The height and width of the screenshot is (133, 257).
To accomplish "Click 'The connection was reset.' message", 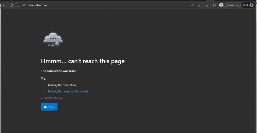I will (58, 71).
